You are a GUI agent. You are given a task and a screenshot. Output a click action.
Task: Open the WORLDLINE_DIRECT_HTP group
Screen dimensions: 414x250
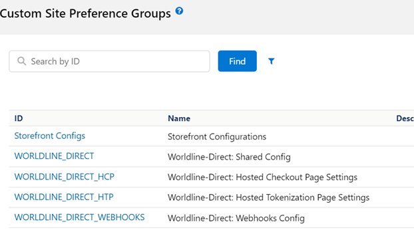click(x=64, y=197)
